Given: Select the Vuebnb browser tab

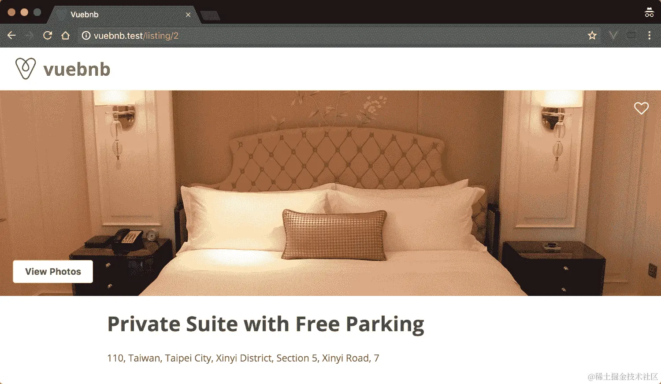Looking at the screenshot, I should (119, 15).
